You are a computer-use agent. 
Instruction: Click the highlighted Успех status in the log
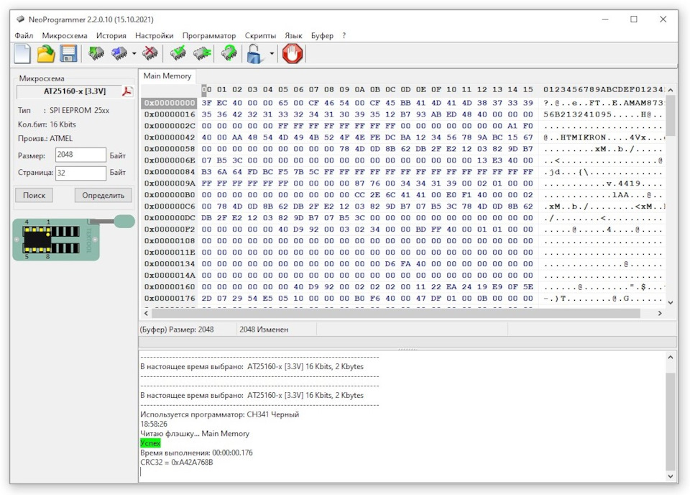[150, 443]
